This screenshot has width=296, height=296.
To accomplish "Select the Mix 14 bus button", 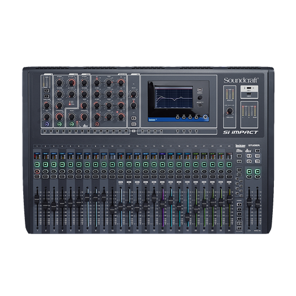I will 126,131.
